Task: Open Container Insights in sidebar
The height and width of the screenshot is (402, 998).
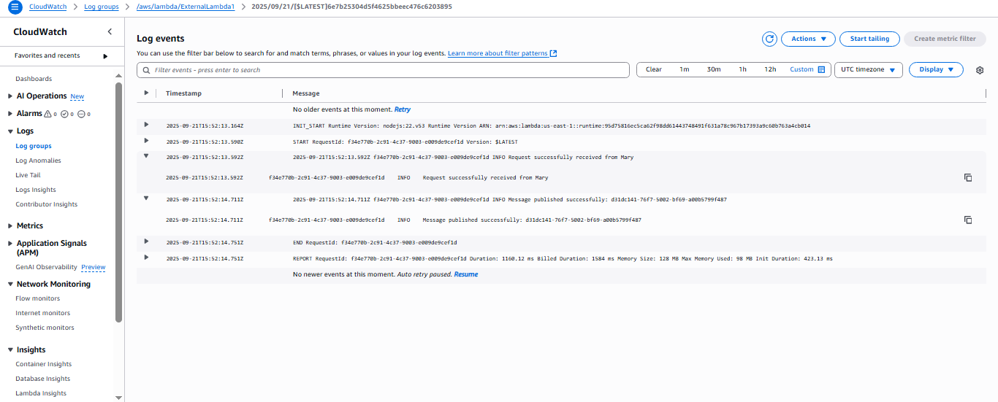Action: (x=44, y=364)
